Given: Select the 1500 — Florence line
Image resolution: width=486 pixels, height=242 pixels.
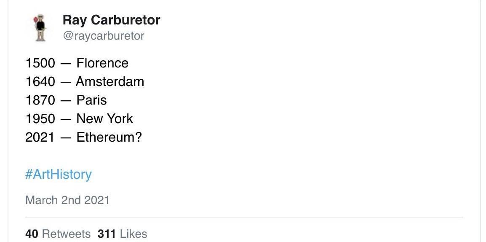Looking at the screenshot, I should point(77,63).
